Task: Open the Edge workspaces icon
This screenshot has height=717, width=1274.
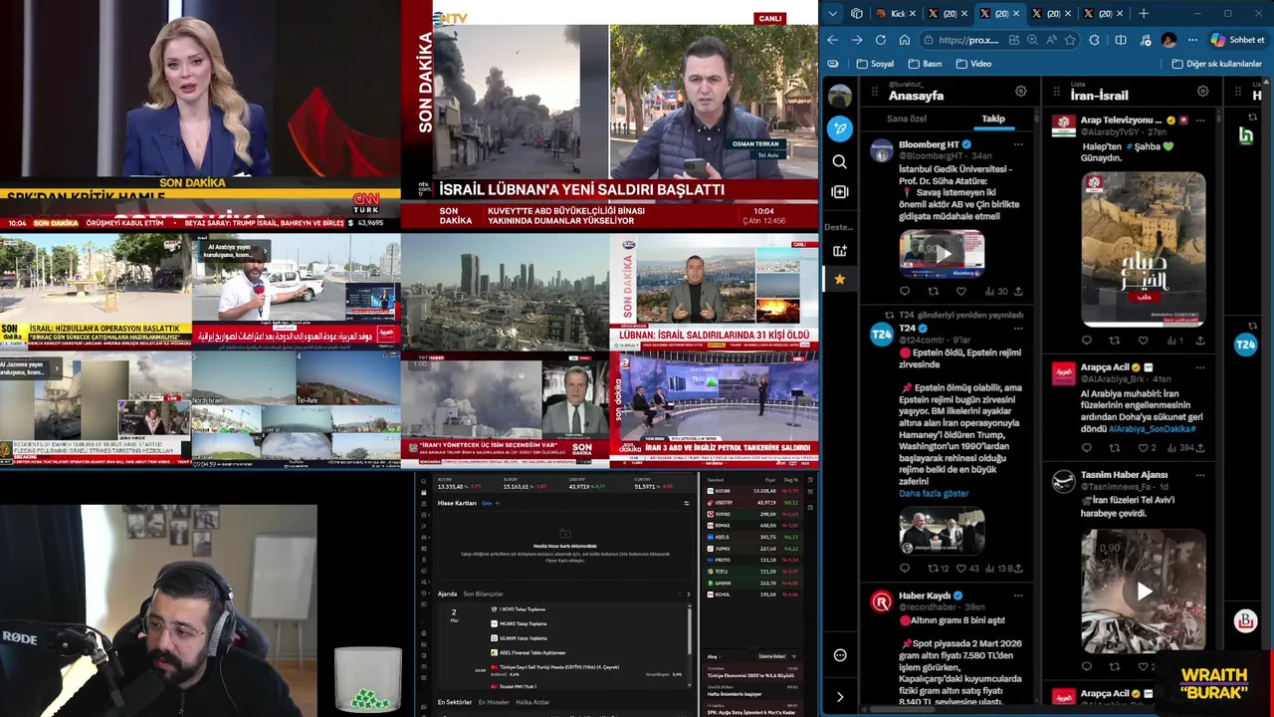Action: pyautogui.click(x=857, y=14)
